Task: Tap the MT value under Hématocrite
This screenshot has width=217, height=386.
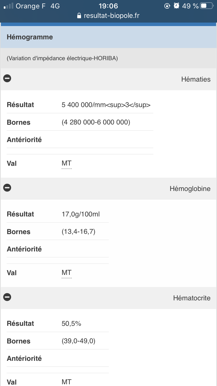Action: click(67, 382)
